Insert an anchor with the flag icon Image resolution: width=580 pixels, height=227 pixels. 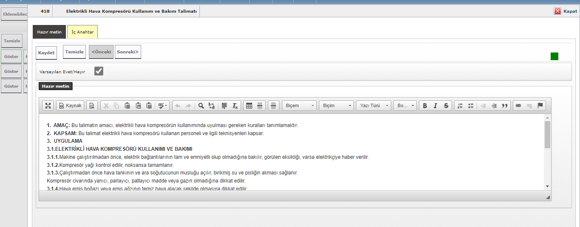click(540, 106)
